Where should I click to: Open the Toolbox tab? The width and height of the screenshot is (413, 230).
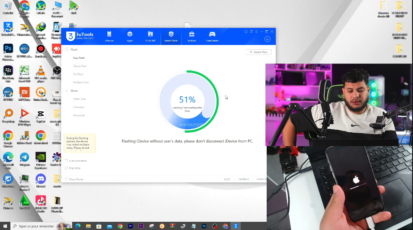point(192,37)
